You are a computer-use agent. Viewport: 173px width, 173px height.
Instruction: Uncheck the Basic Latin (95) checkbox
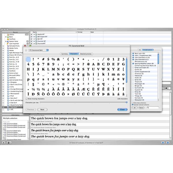(133, 54)
